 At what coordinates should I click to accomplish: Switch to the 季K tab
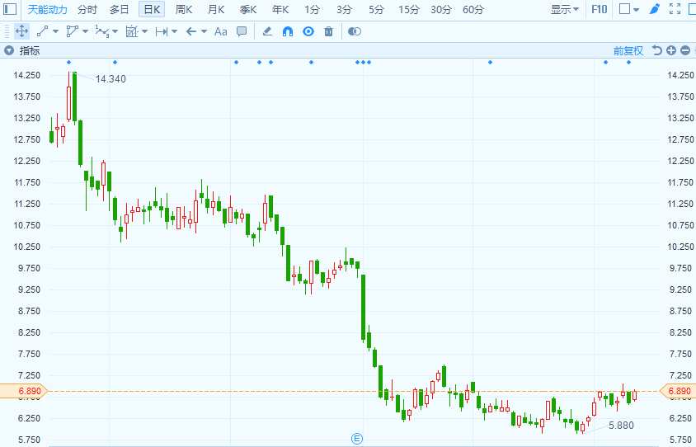click(248, 9)
